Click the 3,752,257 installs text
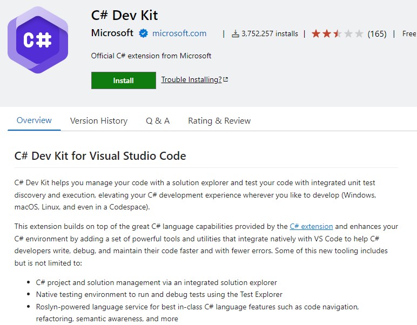The width and height of the screenshot is (417, 325). click(x=270, y=34)
